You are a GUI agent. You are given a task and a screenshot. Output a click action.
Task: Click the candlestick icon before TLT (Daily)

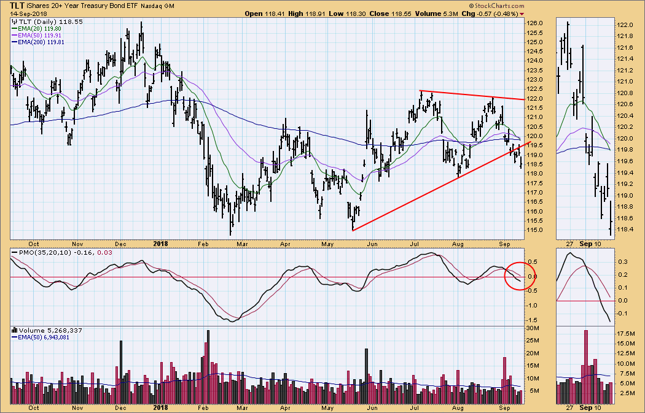tap(14, 21)
